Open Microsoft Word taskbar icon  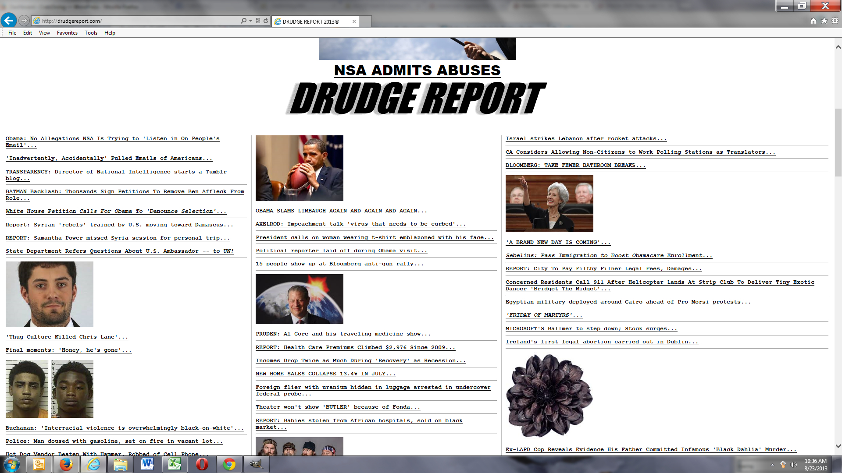(x=148, y=464)
